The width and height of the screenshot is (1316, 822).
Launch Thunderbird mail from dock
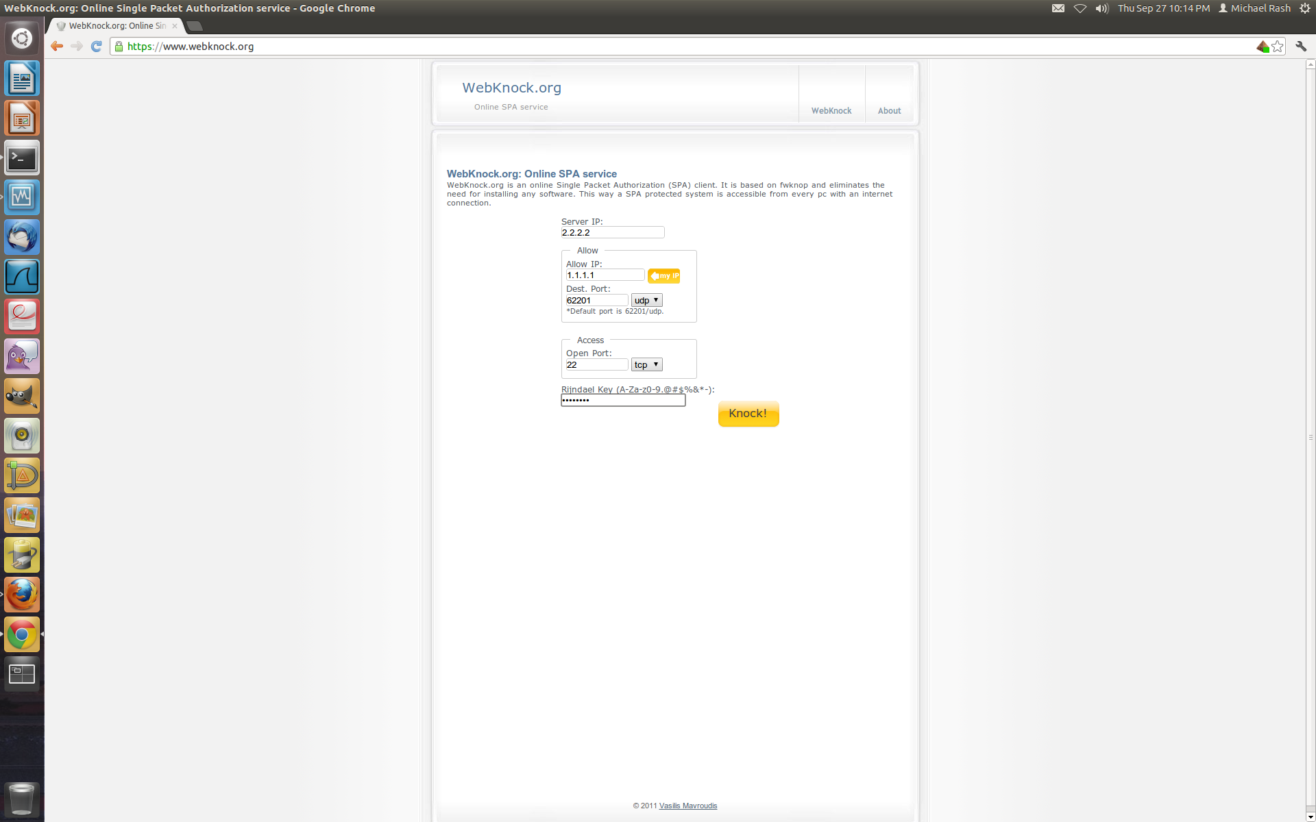[x=22, y=237]
